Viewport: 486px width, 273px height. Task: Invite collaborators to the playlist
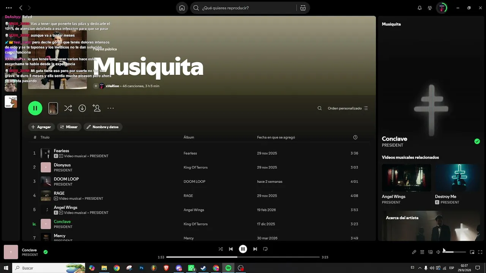(96, 108)
